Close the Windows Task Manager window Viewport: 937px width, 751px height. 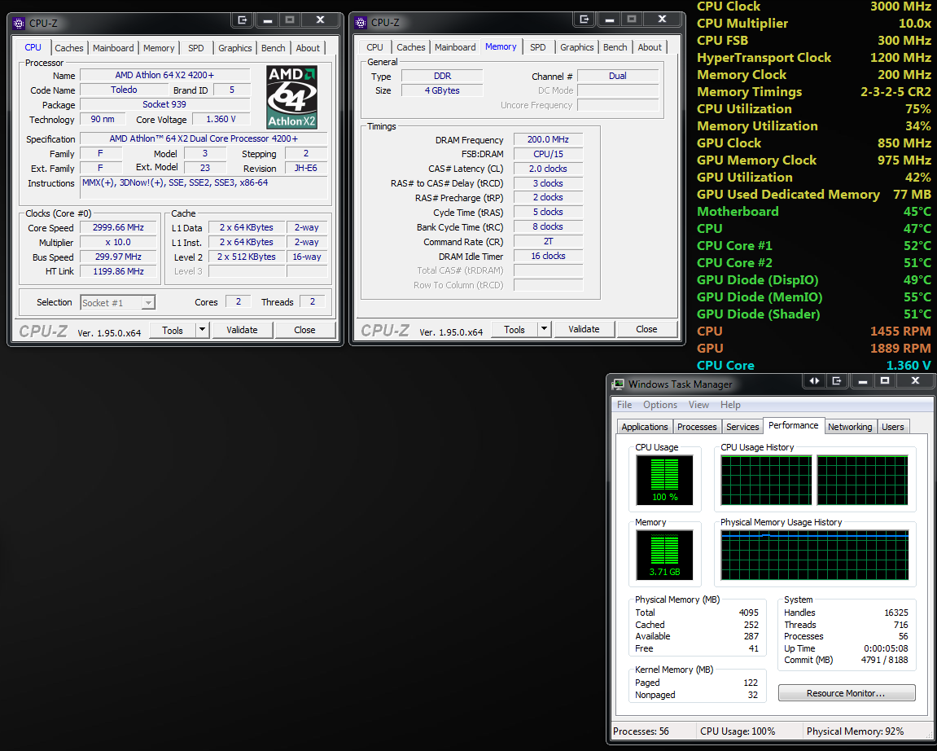click(915, 381)
